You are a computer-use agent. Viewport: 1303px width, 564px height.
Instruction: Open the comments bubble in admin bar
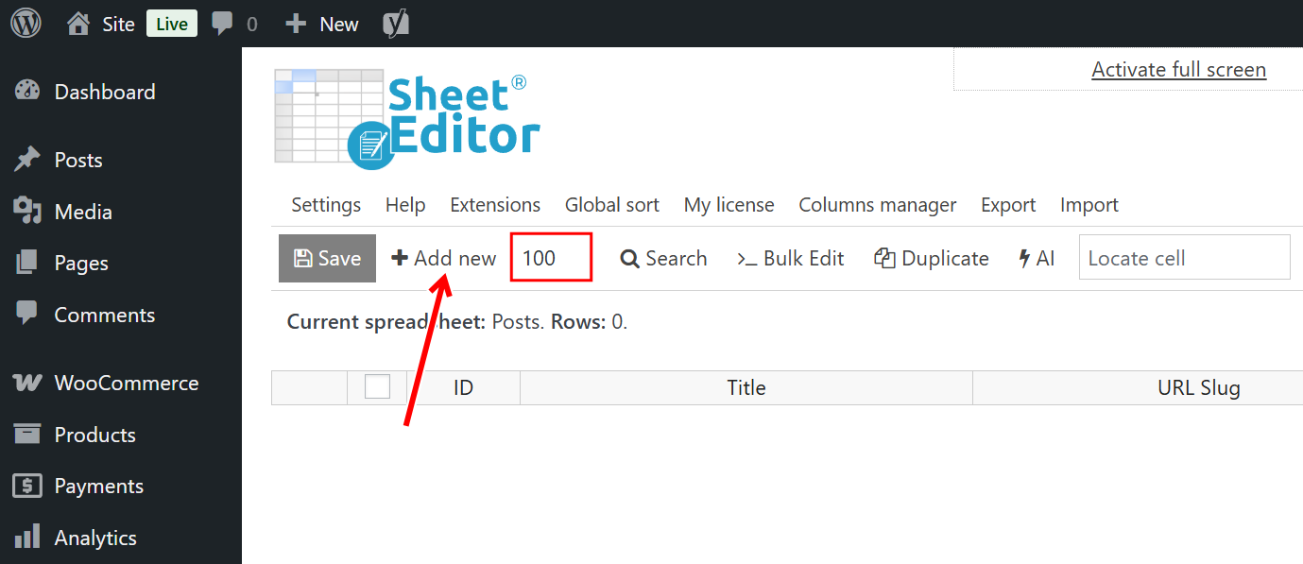point(223,24)
